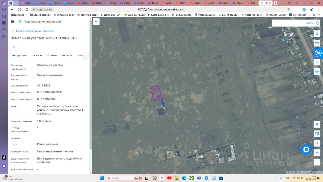Click the cadastral quarter value 63:17:1102004

coord(46,99)
